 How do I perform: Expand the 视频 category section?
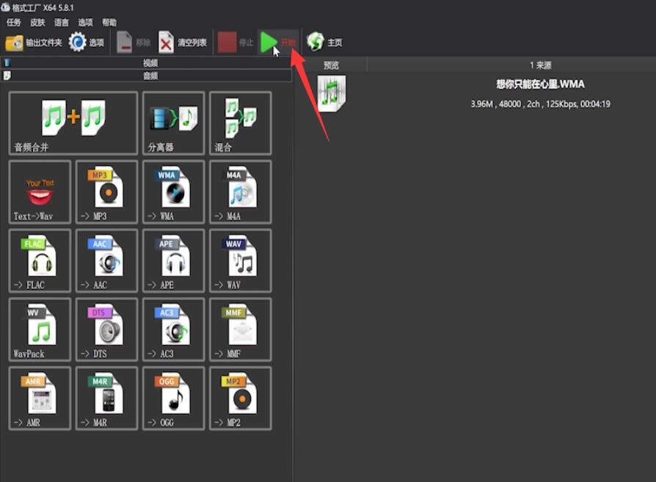147,63
